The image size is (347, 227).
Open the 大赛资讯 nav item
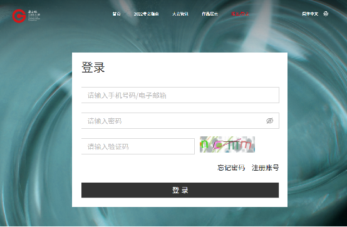pyautogui.click(x=180, y=14)
